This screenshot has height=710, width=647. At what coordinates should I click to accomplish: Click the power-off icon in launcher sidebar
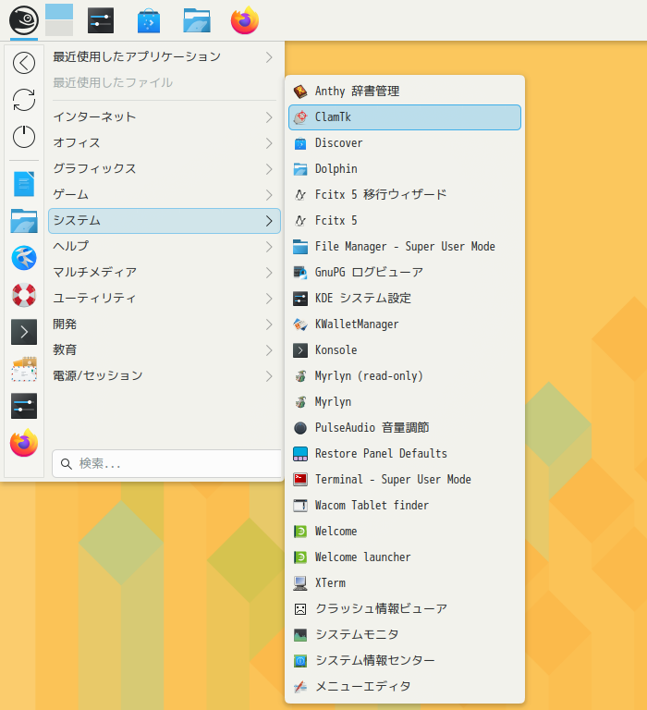(x=24, y=136)
